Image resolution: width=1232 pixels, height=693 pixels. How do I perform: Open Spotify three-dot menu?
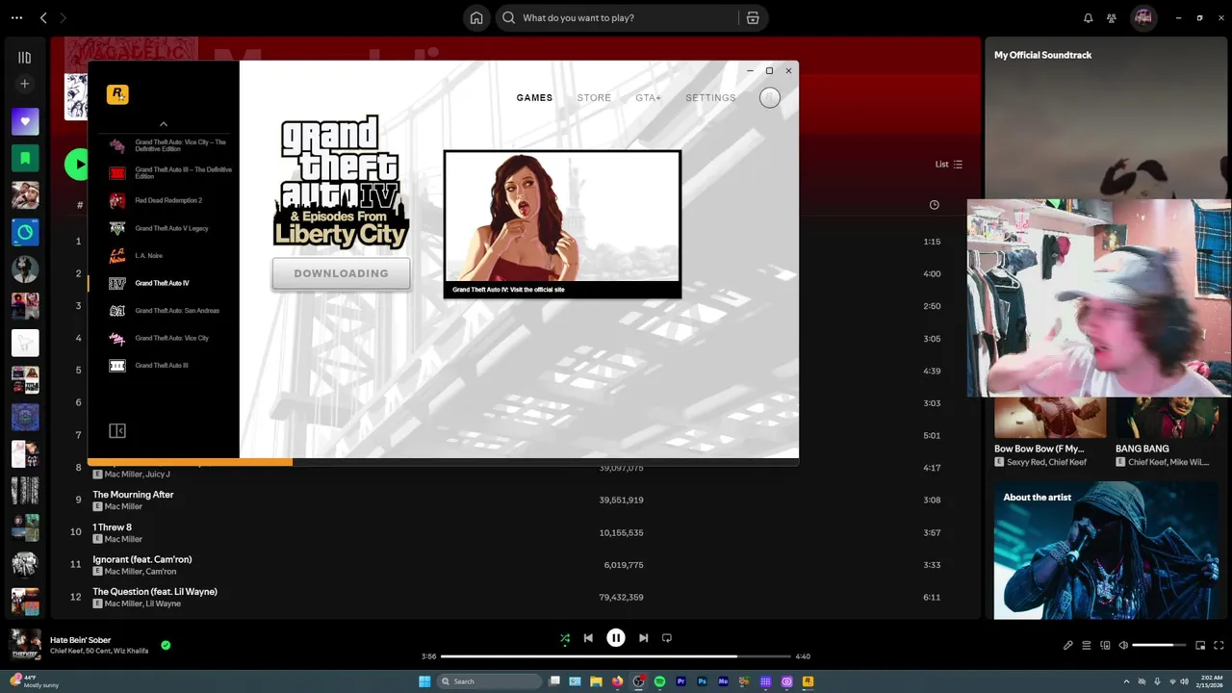pyautogui.click(x=16, y=17)
